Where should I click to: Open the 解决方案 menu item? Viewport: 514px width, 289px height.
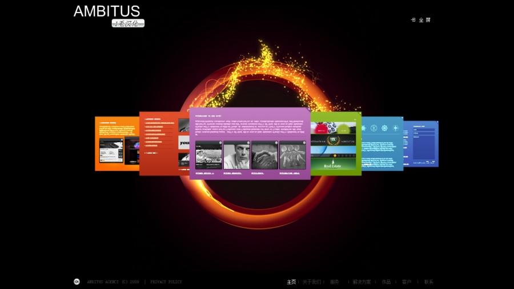(362, 282)
